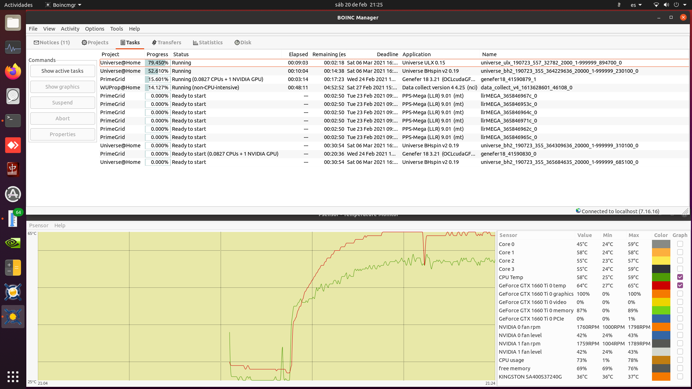692x389 pixels.
Task: Click Show active tasks button
Action: pyautogui.click(x=62, y=71)
